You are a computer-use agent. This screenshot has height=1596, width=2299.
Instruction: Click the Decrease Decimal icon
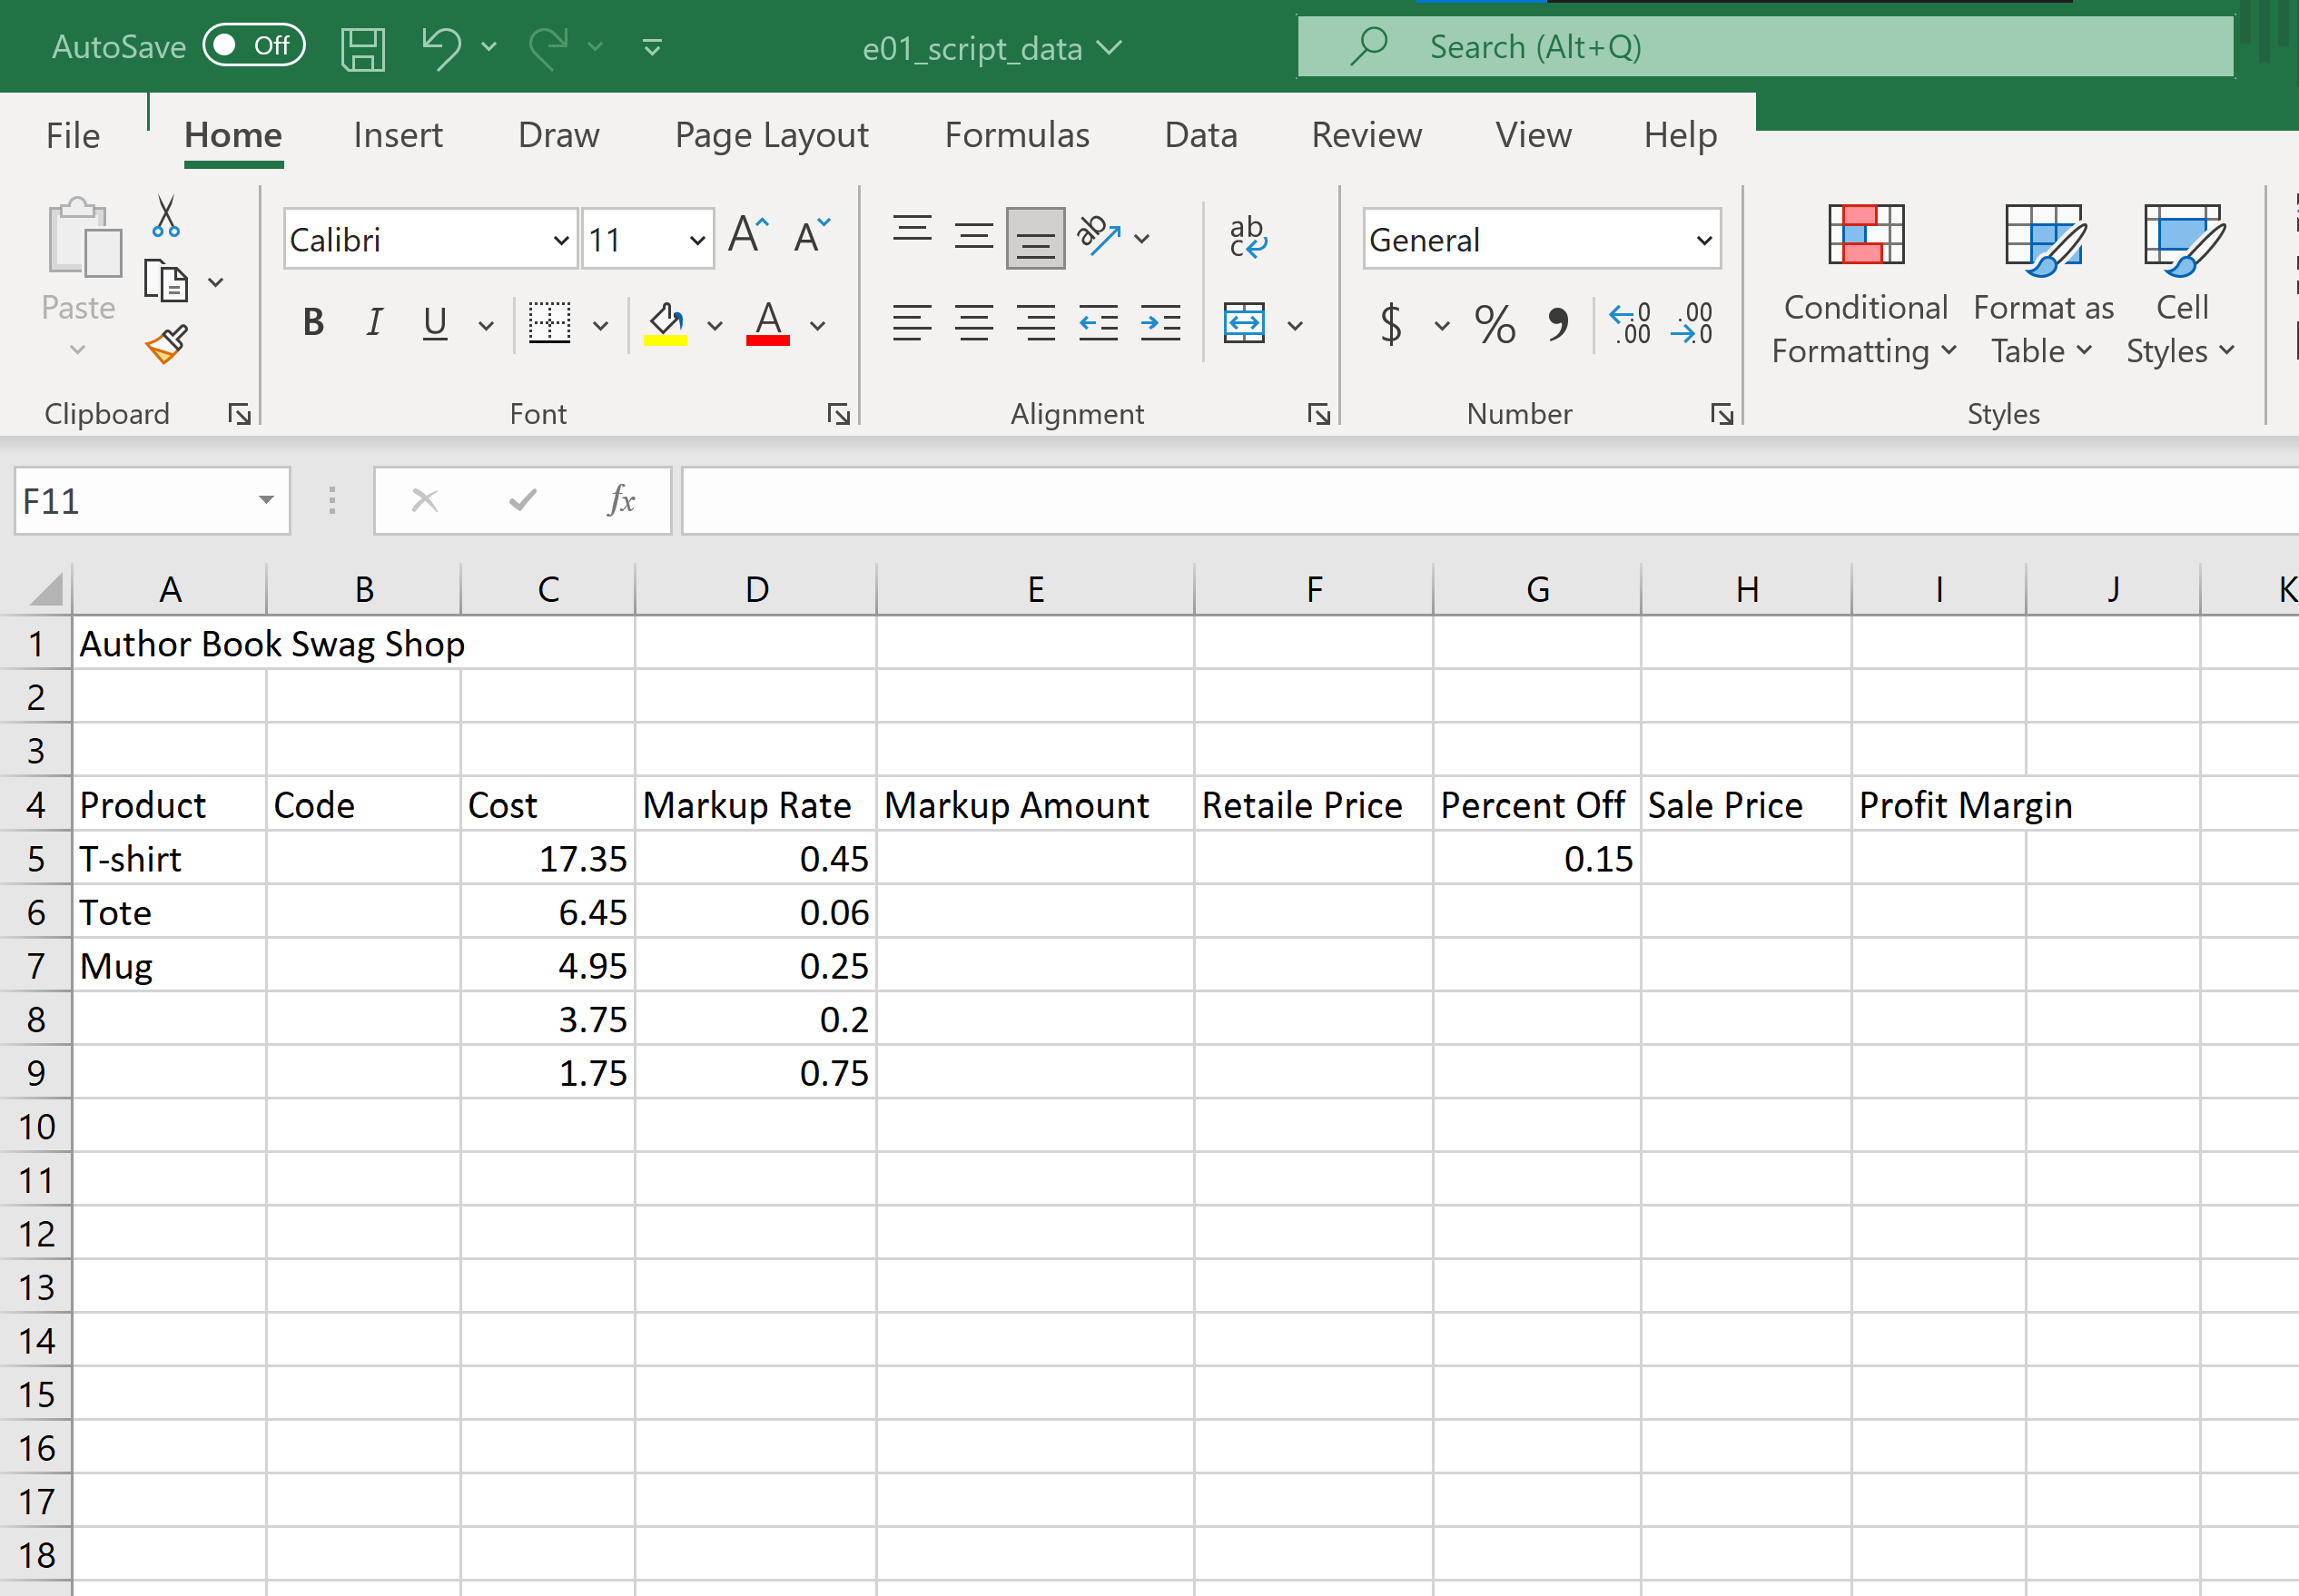pos(1692,324)
